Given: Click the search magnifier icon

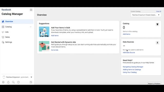Looking at the screenshot, I should [x=13, y=82].
